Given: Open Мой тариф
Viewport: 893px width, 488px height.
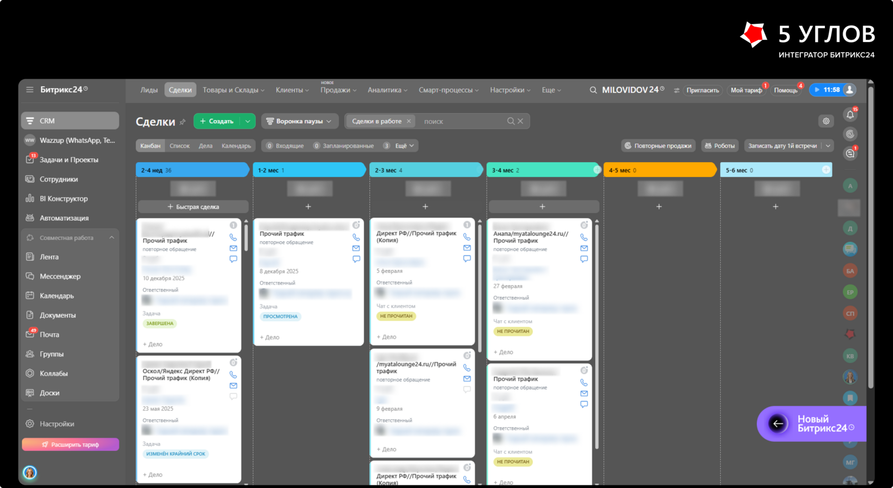Looking at the screenshot, I should pyautogui.click(x=746, y=90).
